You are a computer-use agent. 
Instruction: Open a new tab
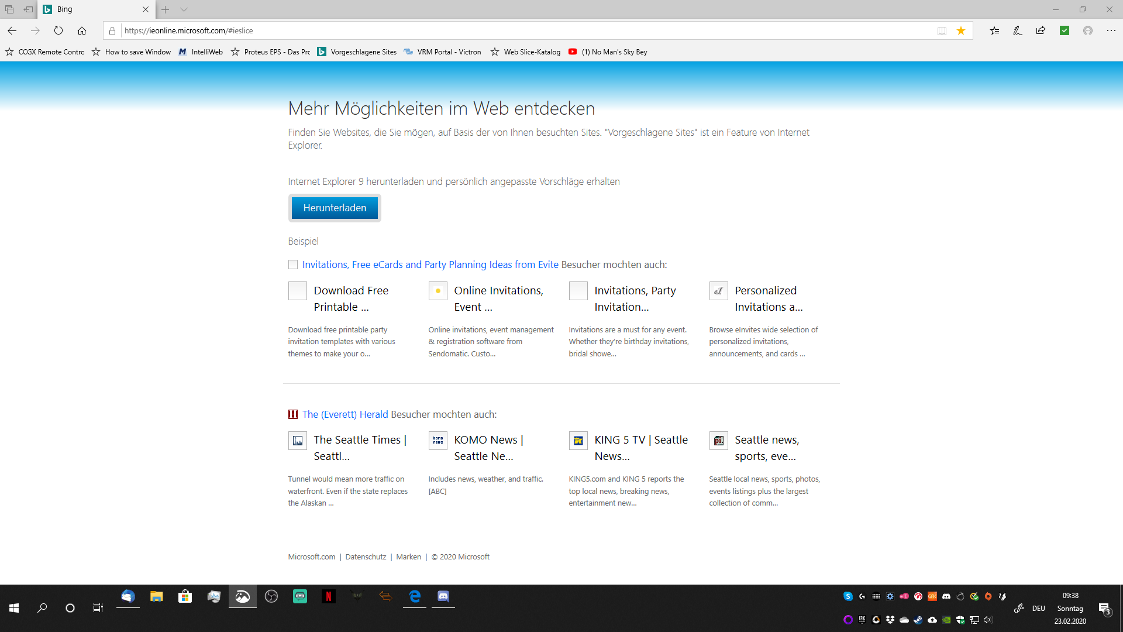tap(166, 9)
